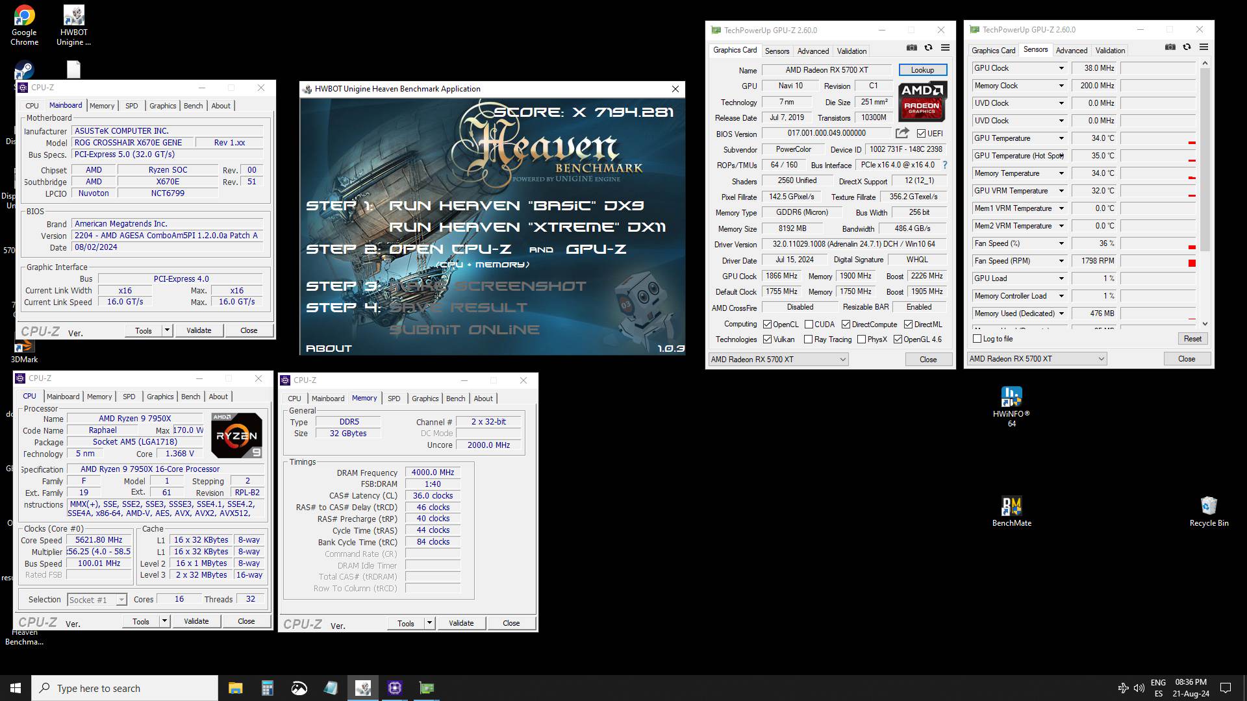Switch to Advanced tab in GPU-Z Graphics Card window
This screenshot has width=1247, height=701.
coord(812,51)
